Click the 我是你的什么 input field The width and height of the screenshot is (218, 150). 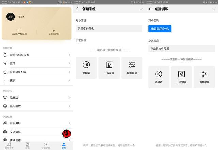point(109,28)
